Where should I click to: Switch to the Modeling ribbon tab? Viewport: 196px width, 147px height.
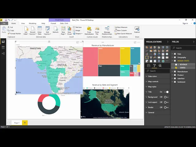32,23
